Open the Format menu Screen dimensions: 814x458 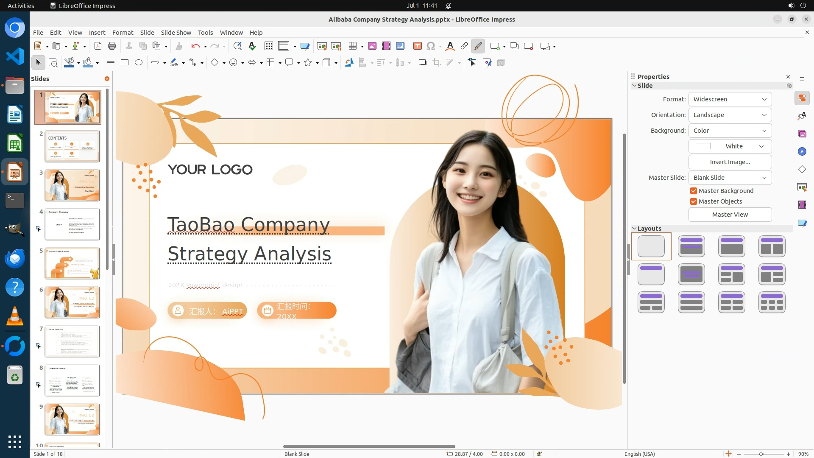pyautogui.click(x=123, y=33)
